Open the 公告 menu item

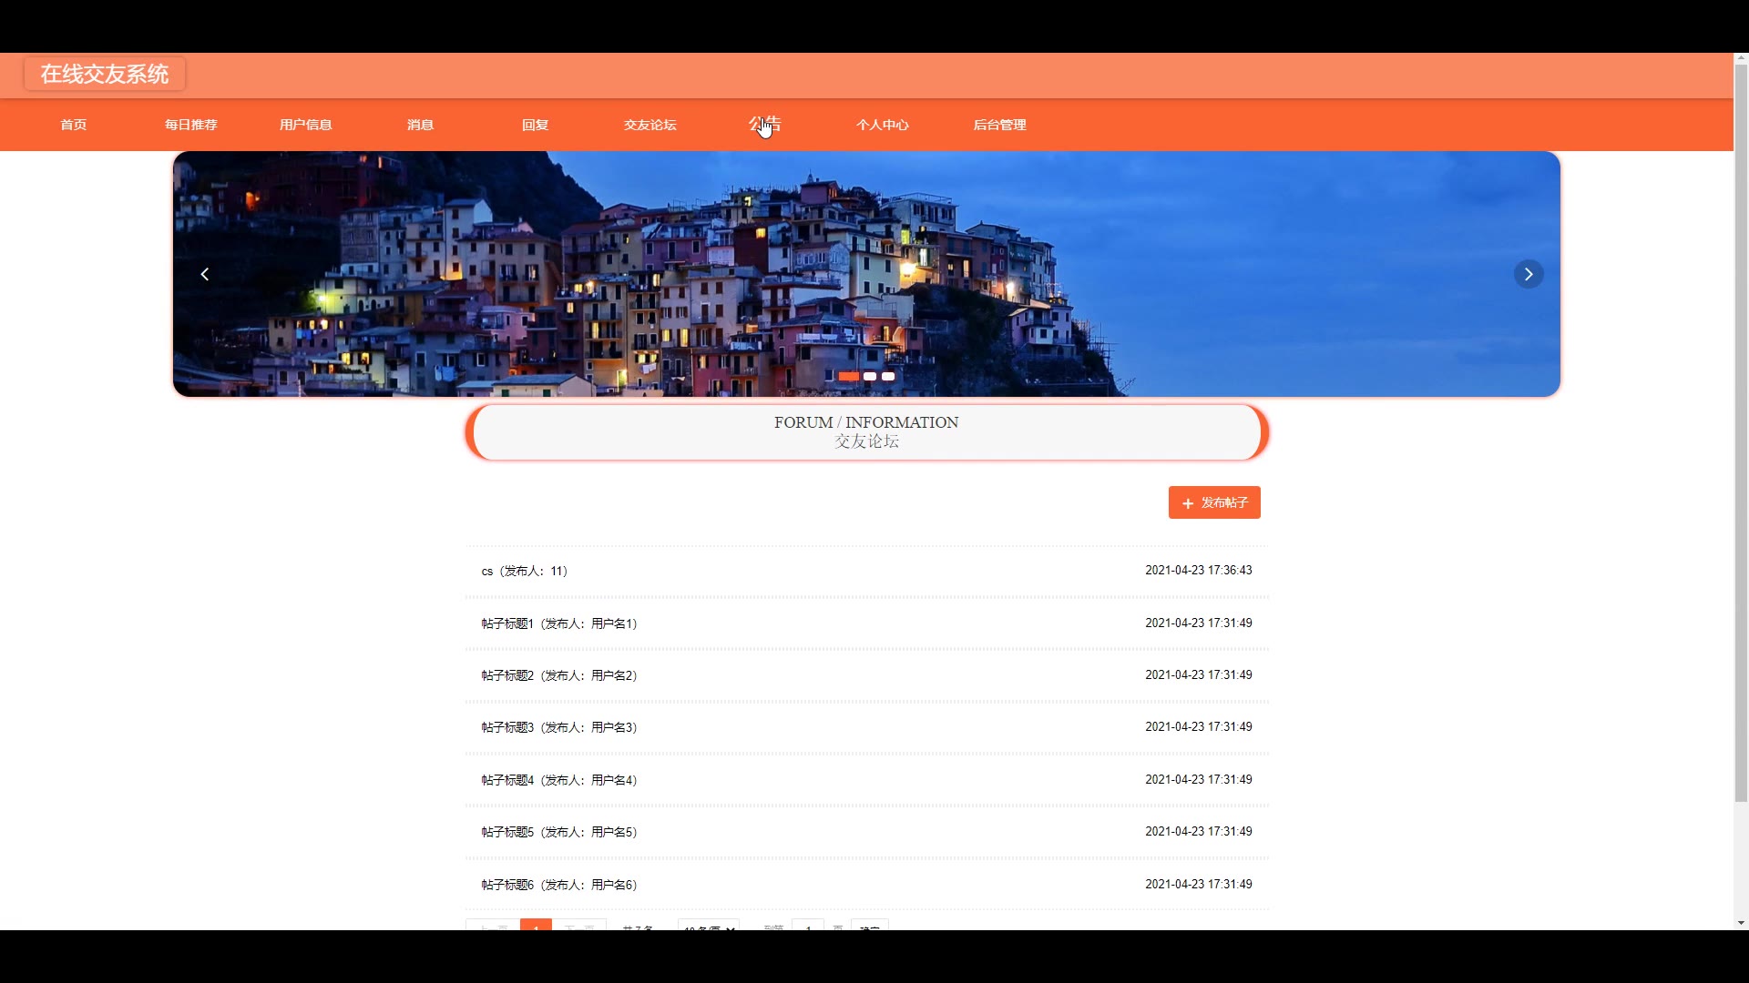pos(765,125)
